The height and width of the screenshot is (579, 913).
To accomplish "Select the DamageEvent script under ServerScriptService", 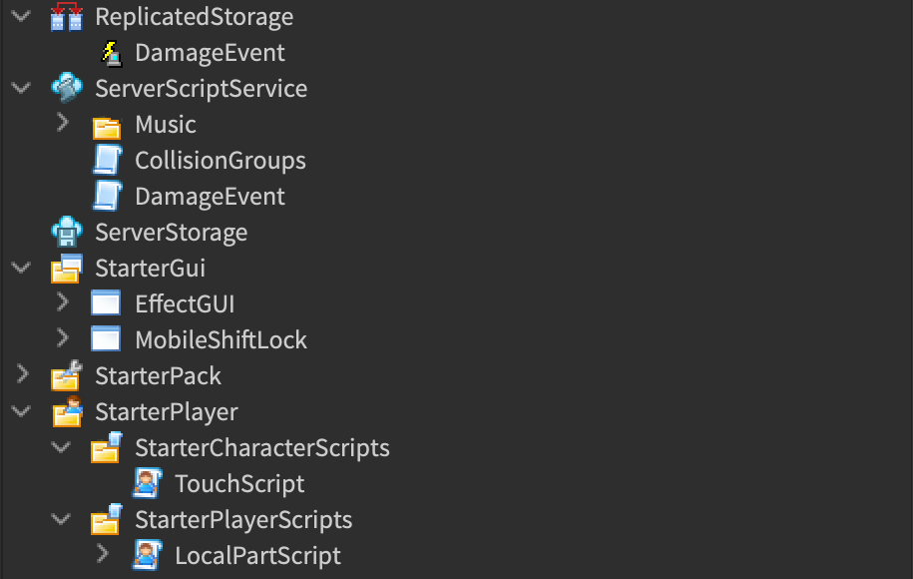I will click(210, 197).
